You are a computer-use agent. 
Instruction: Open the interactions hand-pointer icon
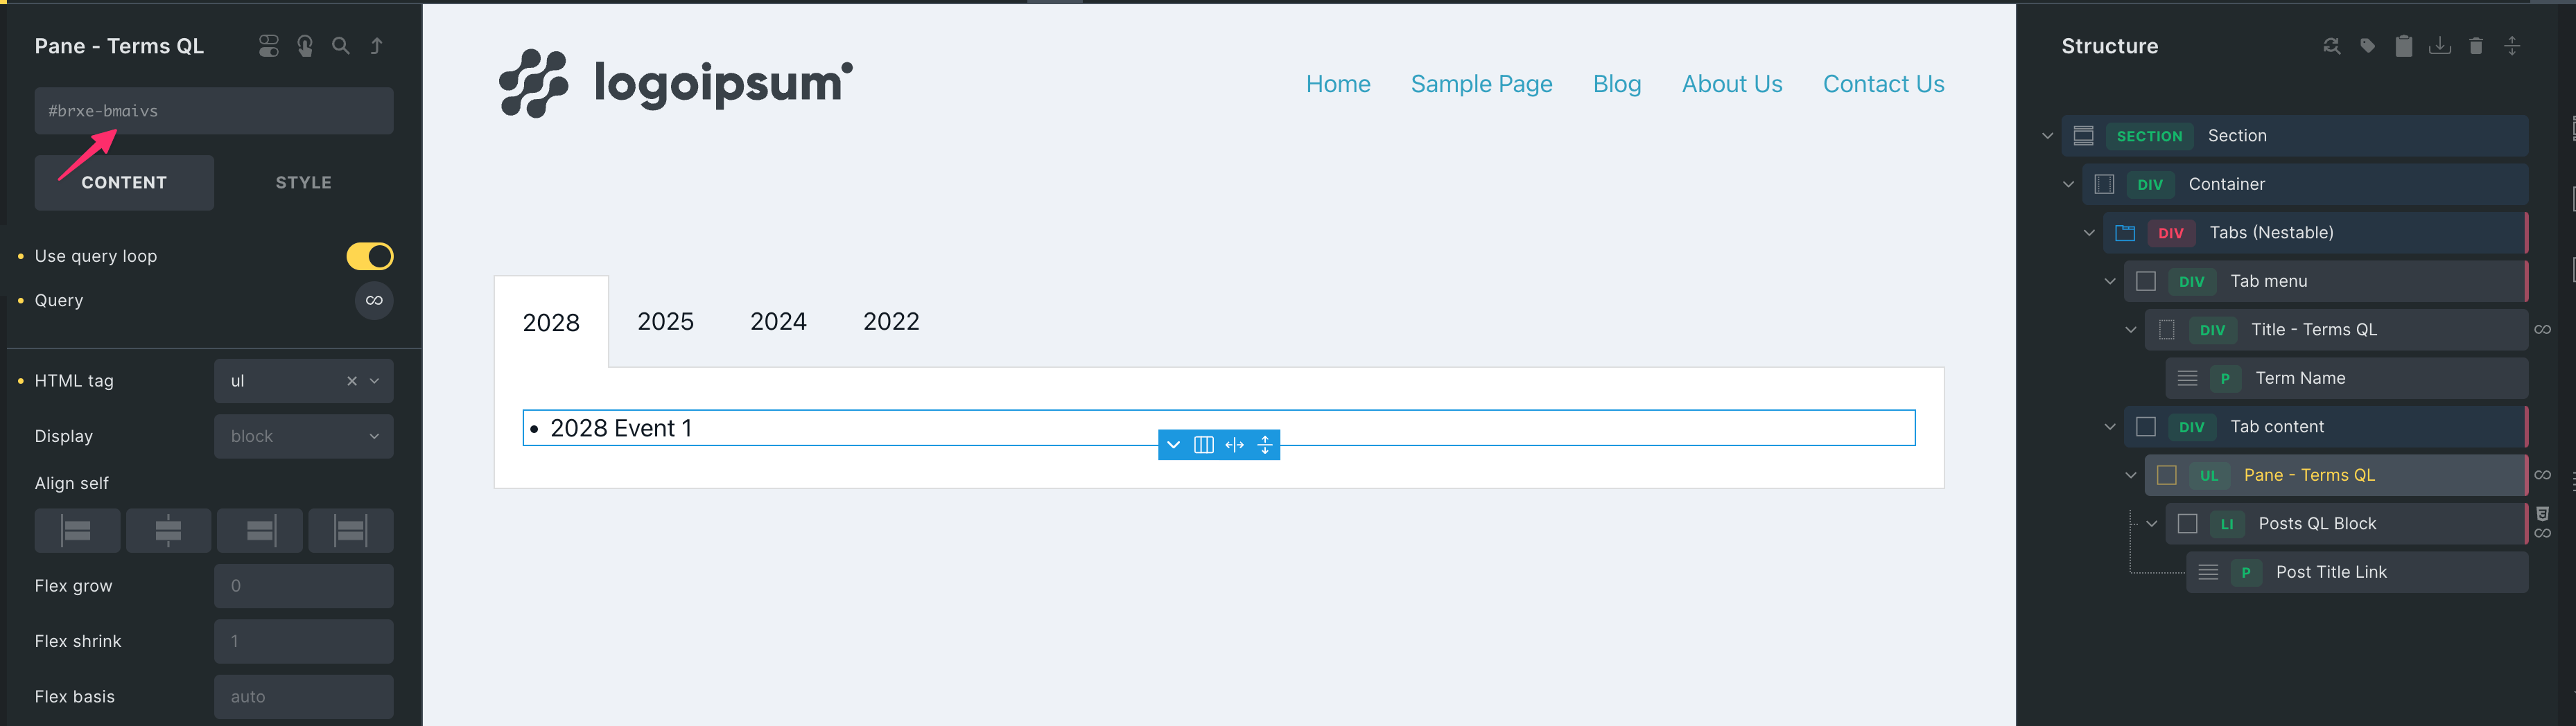(x=305, y=46)
